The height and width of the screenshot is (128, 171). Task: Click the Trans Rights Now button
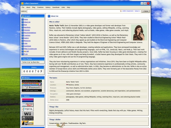[28, 105]
